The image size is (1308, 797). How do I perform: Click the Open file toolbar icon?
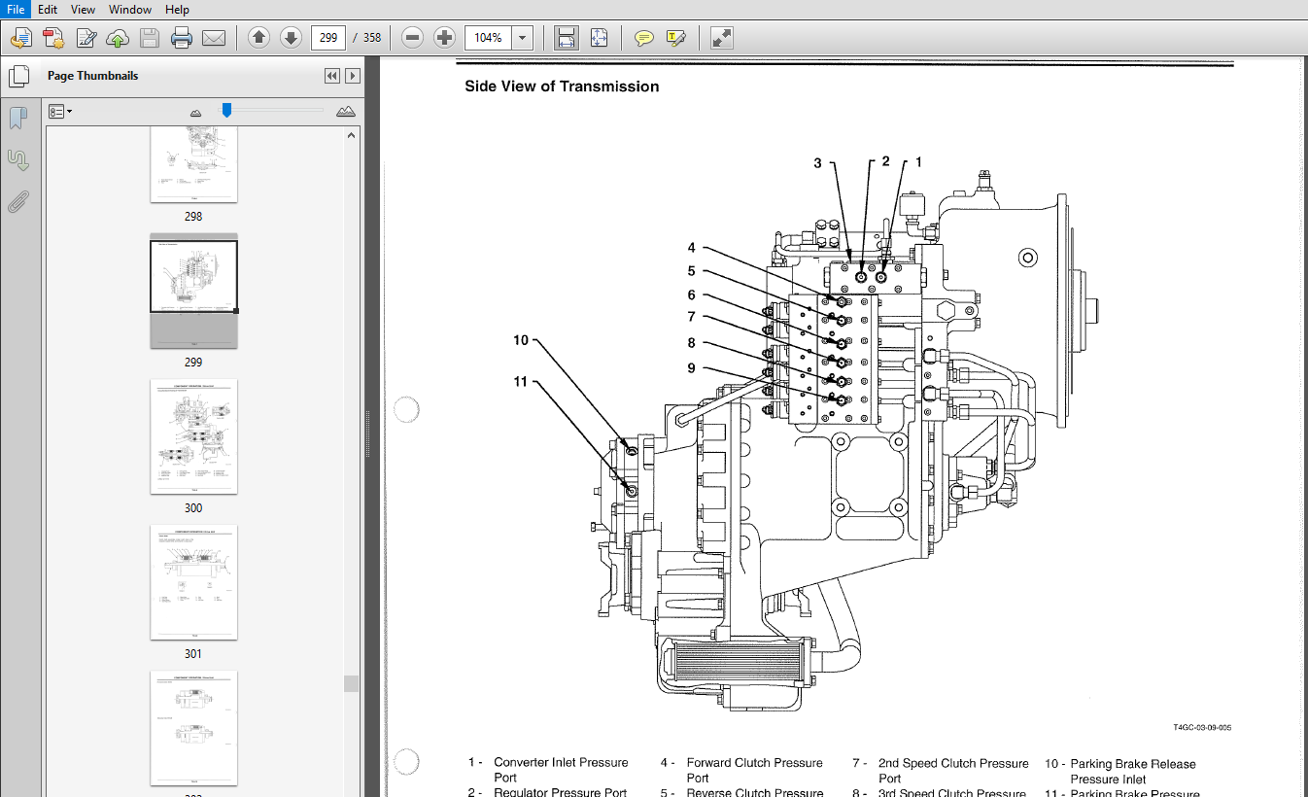(21, 38)
